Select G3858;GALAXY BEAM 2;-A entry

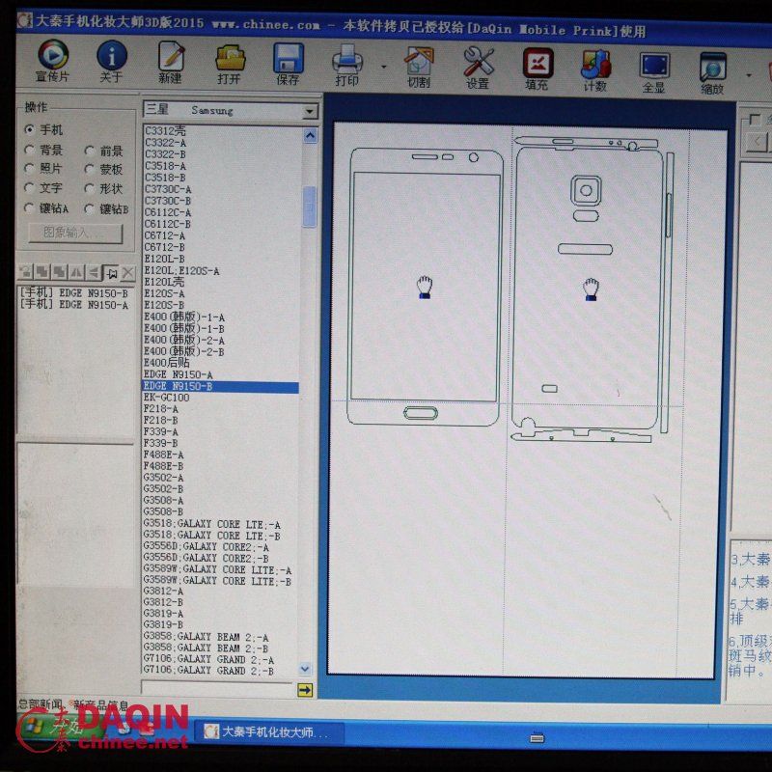[206, 637]
